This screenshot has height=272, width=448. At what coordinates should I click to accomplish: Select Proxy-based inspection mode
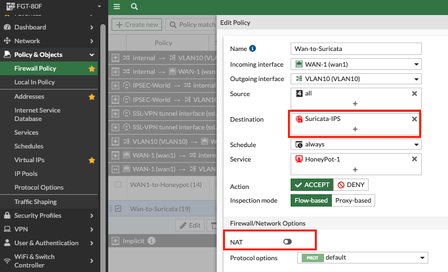click(354, 200)
